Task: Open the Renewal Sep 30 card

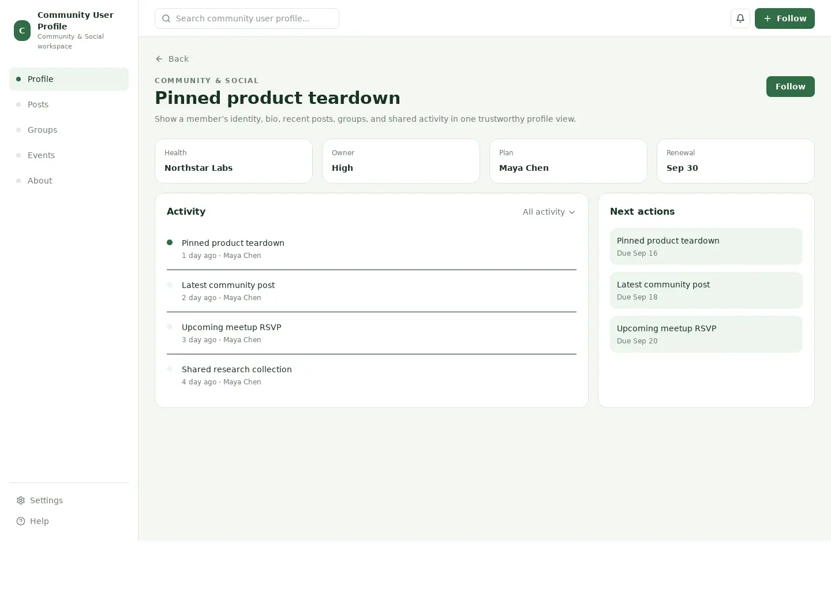Action: (x=736, y=161)
